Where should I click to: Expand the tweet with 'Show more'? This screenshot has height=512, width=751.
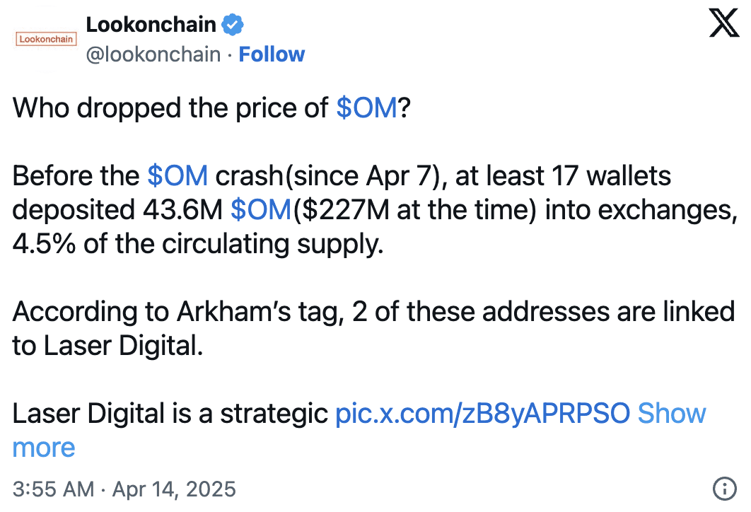pos(359,431)
